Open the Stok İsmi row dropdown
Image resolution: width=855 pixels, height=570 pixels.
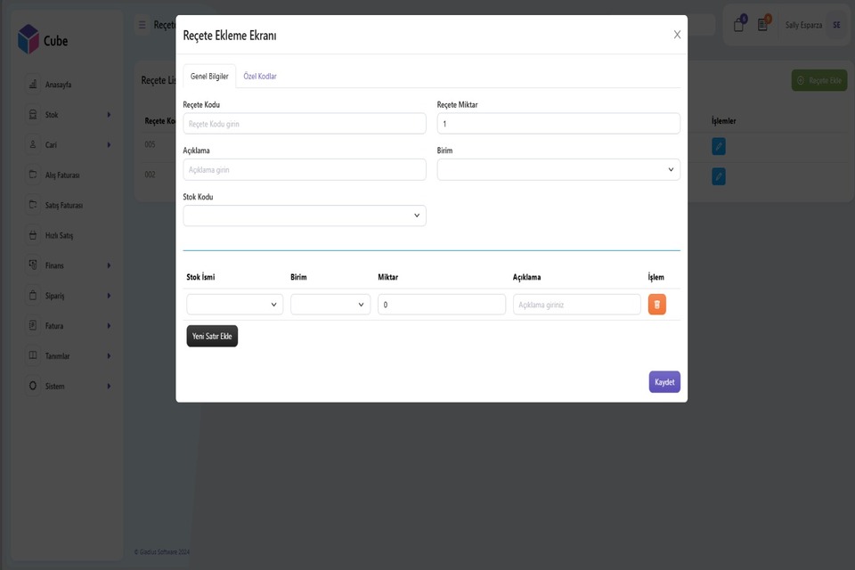point(234,305)
